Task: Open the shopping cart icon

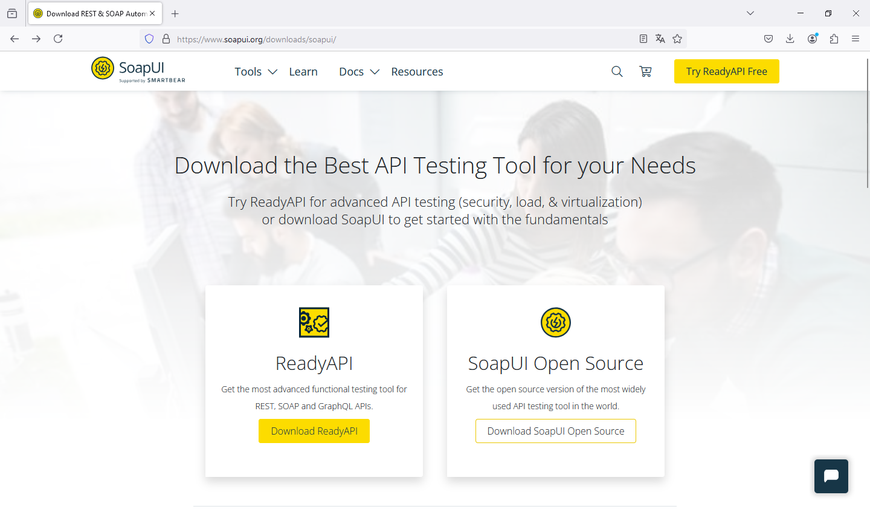Action: (645, 71)
